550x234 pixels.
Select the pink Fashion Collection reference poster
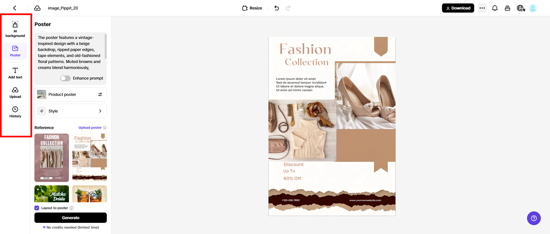point(52,158)
